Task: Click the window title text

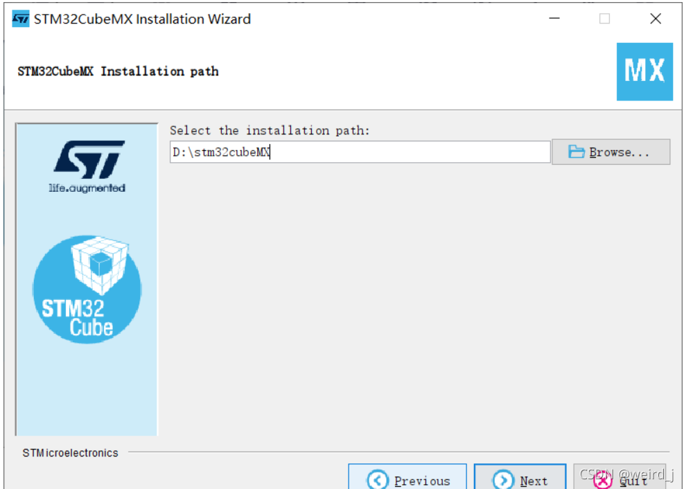Action: pyautogui.click(x=142, y=19)
